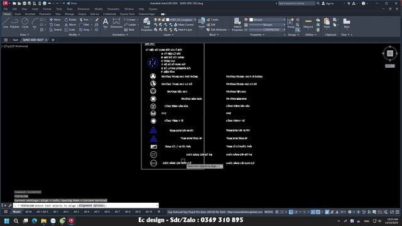The width and height of the screenshot is (402, 226).
Task: Expand the Block panel
Action: coord(214,35)
